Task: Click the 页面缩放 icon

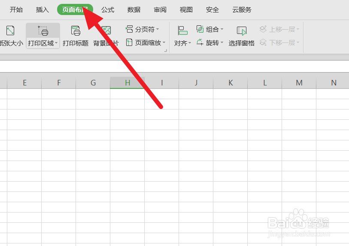Action: (129, 43)
